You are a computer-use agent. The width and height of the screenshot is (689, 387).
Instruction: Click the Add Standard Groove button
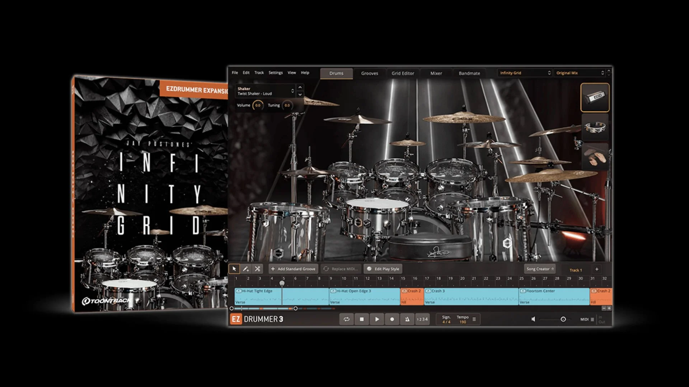click(x=293, y=269)
